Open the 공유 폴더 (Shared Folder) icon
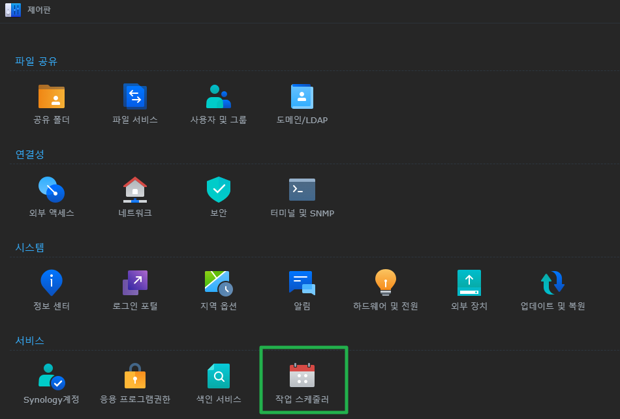This screenshot has width=620, height=419. pyautogui.click(x=52, y=96)
